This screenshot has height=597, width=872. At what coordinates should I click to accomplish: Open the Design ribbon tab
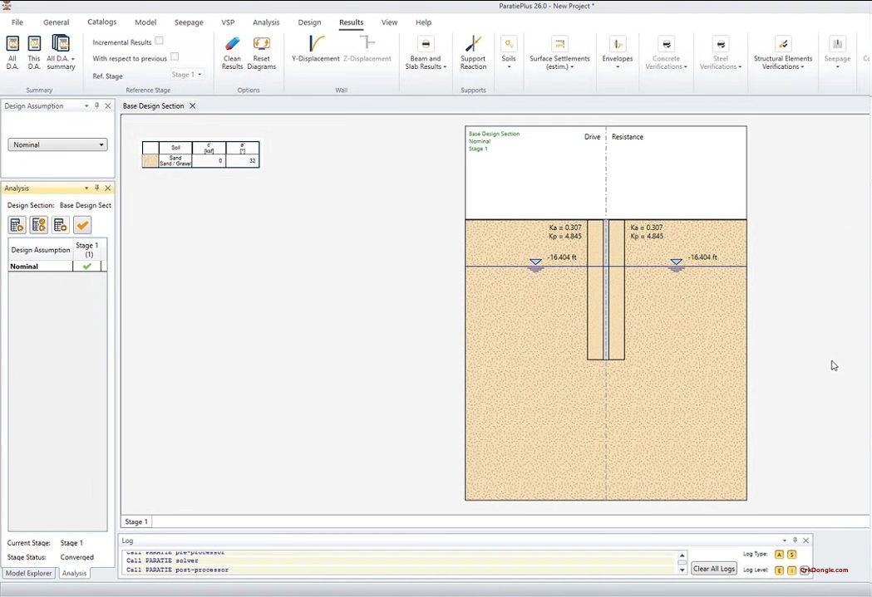(x=309, y=22)
